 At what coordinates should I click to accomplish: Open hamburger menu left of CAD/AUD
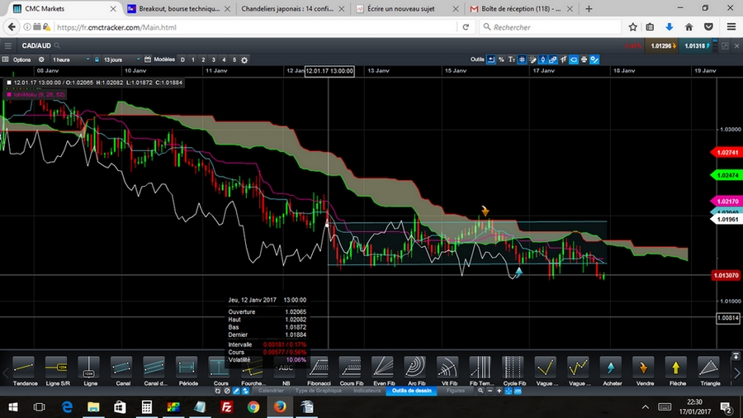click(8, 46)
